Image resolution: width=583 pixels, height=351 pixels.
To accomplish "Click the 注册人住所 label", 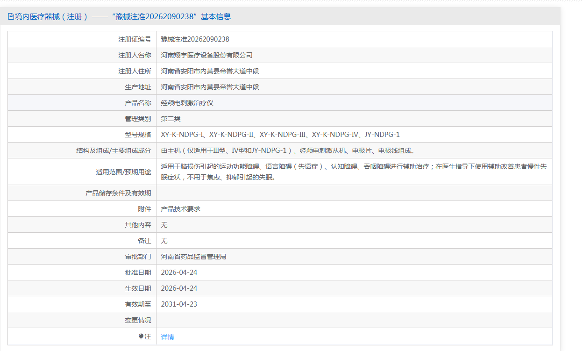I will (135, 71).
